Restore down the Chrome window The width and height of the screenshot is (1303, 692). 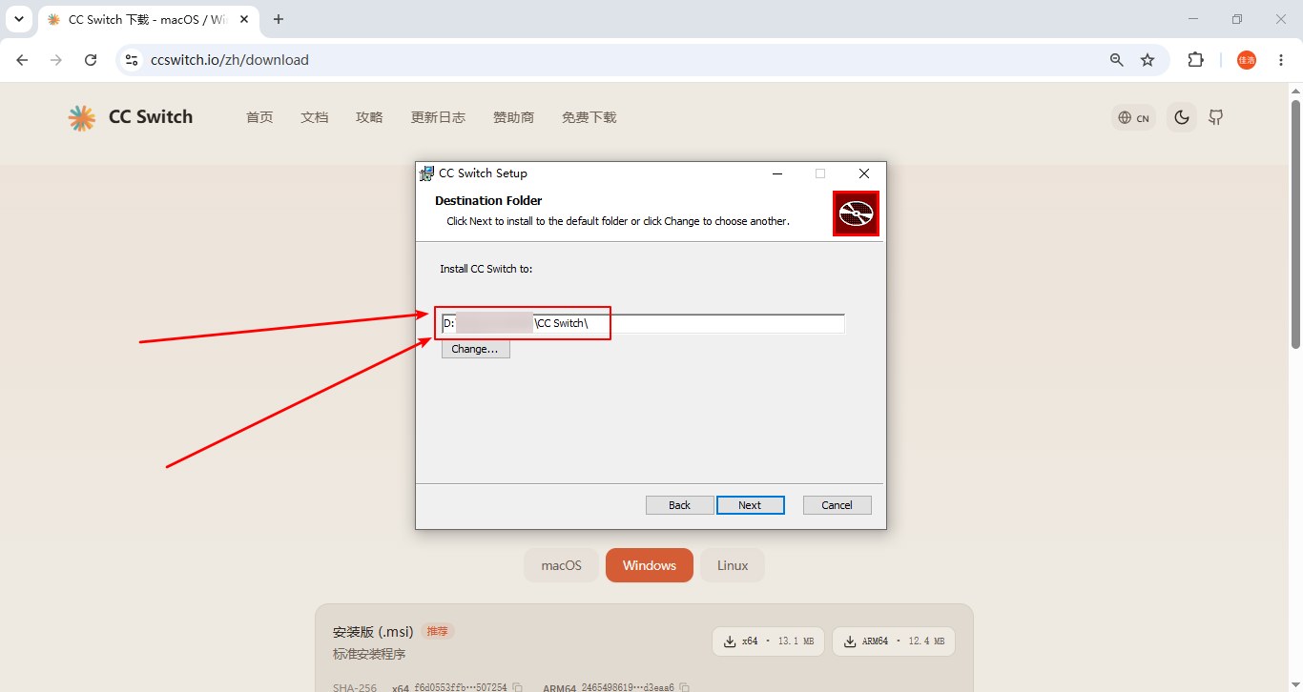(1237, 19)
